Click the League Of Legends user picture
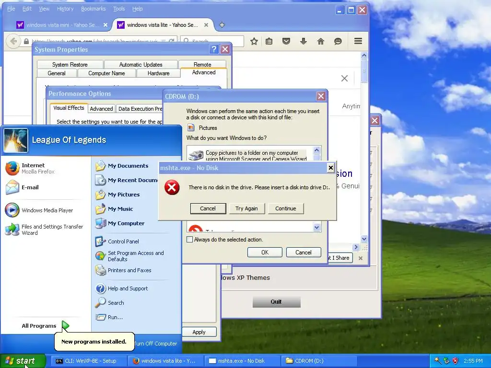The width and height of the screenshot is (491, 368). pyautogui.click(x=16, y=140)
